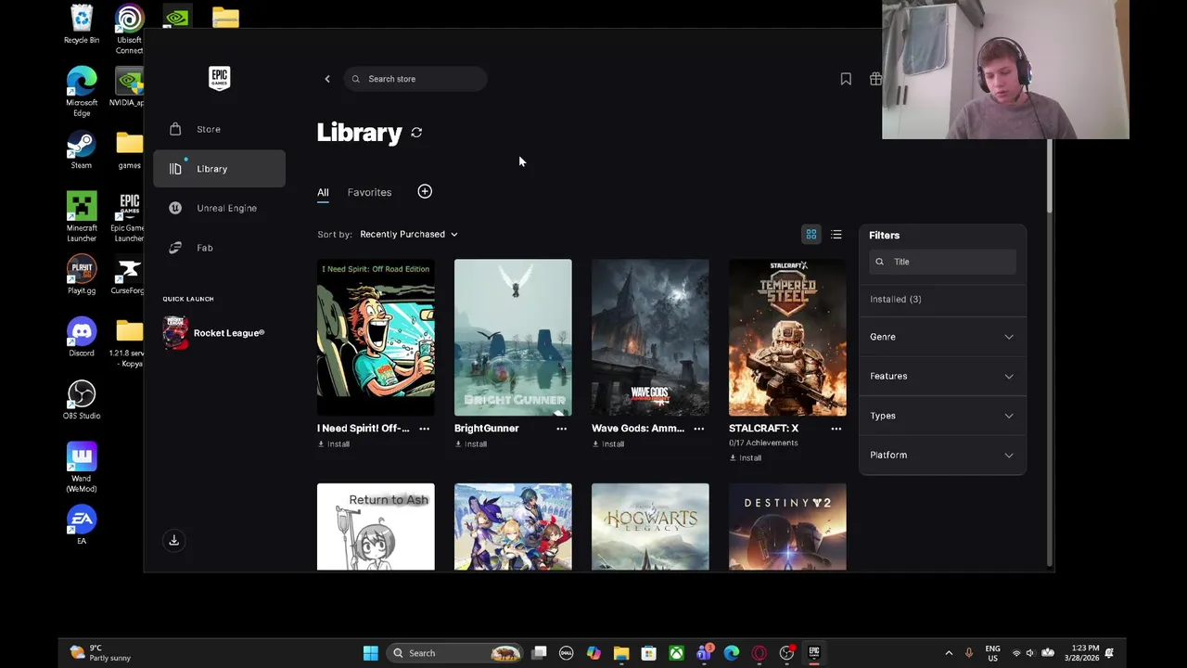
Task: Open OBS Studio desktop shortcut
Action: [82, 400]
